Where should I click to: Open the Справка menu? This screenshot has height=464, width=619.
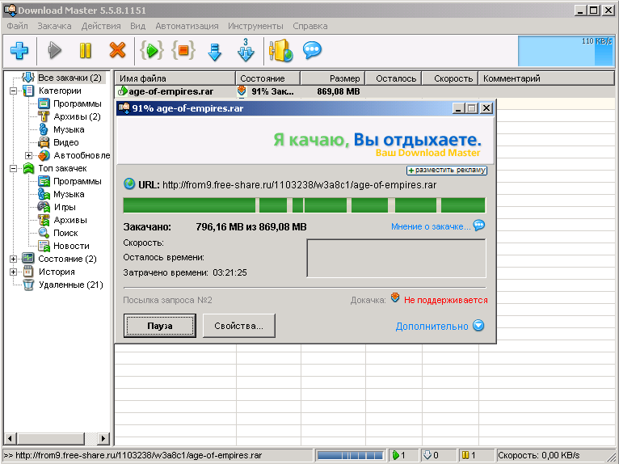309,26
